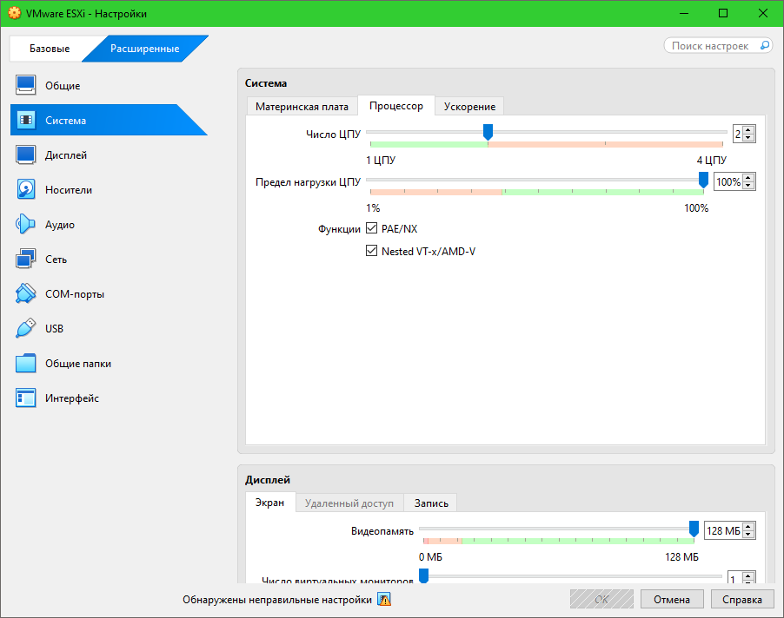Open the USB settings icon

(x=26, y=329)
